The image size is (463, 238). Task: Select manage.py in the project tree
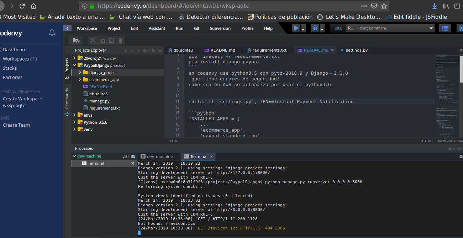coord(99,101)
